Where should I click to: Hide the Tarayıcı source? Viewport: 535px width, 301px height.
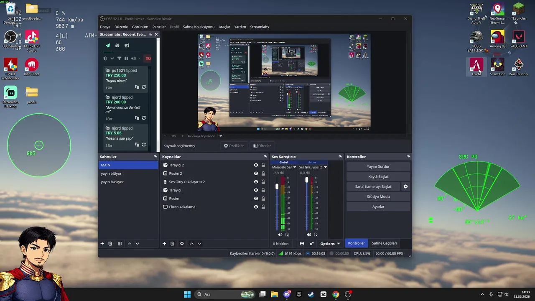point(256,190)
